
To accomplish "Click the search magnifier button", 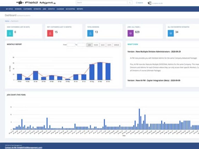I will [x=130, y=3].
